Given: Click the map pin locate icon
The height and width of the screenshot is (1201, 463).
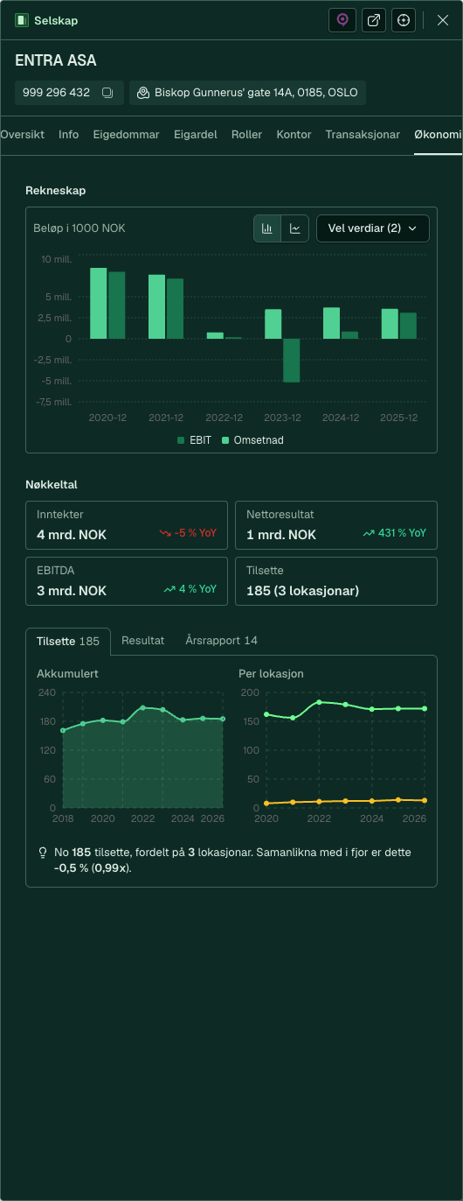Looking at the screenshot, I should point(342,20).
